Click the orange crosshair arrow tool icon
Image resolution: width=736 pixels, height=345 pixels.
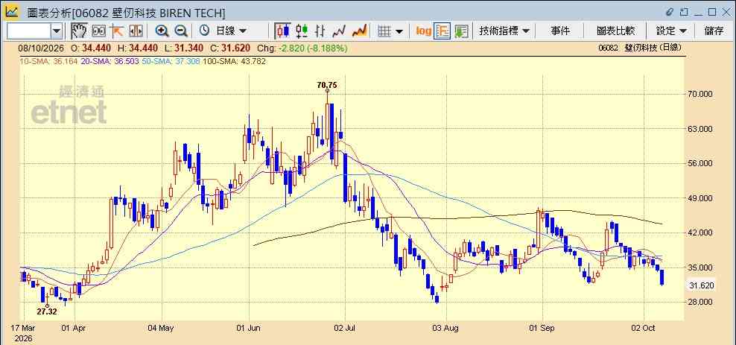point(116,31)
